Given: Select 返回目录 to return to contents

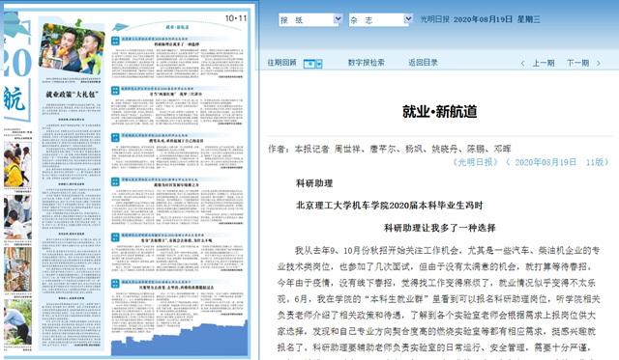Looking at the screenshot, I should click(x=423, y=63).
